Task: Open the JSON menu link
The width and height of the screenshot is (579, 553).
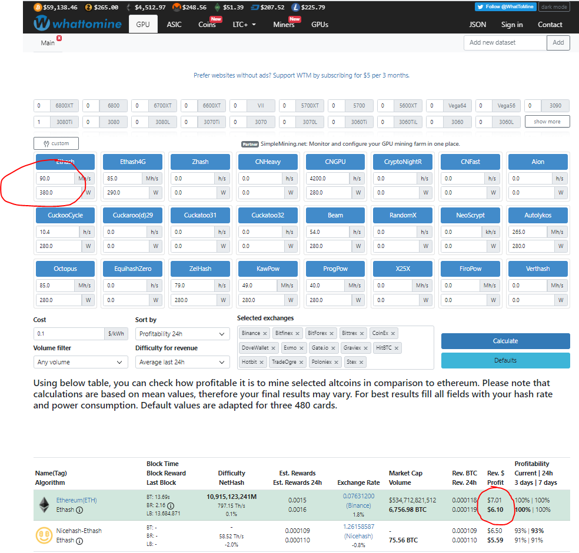Action: (x=477, y=24)
